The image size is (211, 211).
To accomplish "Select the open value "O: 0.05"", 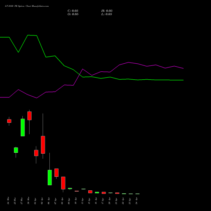I will 73,14.
